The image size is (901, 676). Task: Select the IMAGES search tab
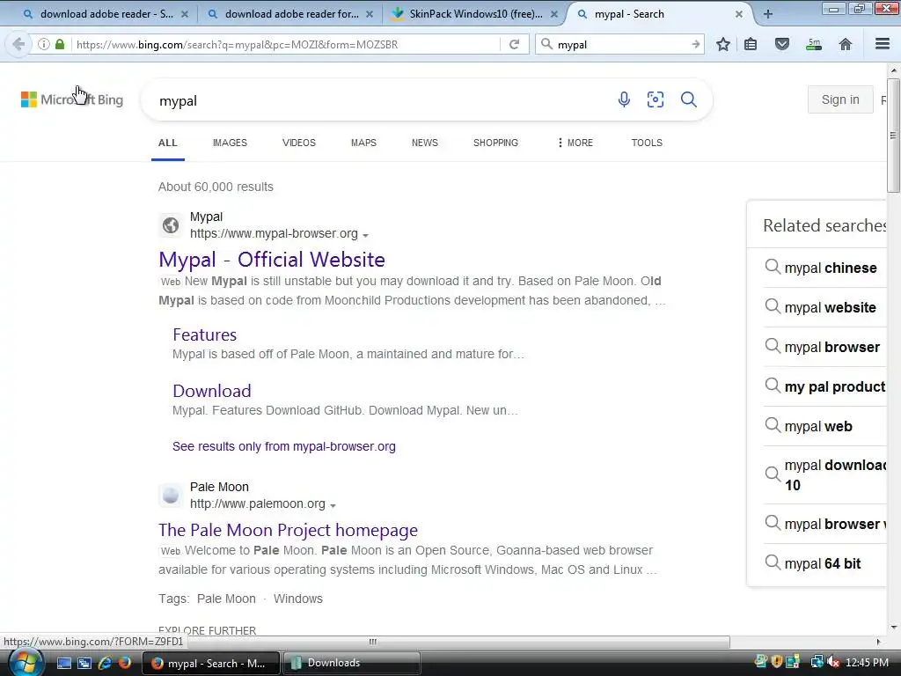(x=230, y=143)
